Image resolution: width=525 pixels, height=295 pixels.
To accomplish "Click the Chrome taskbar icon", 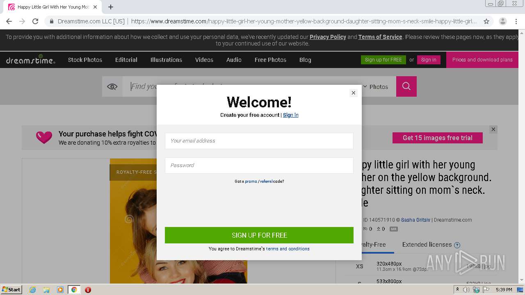I will coord(74,290).
